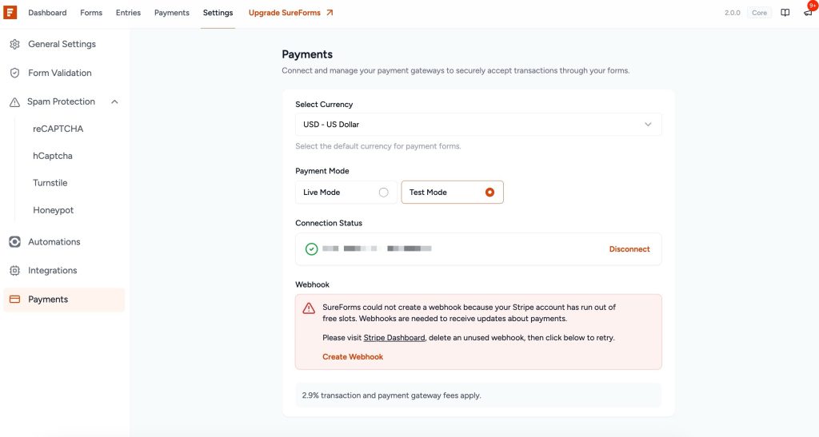
Task: Click the Core badge
Action: click(x=760, y=13)
